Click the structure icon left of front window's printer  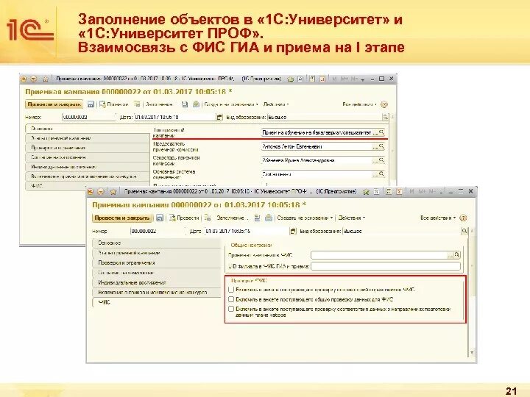(257, 218)
